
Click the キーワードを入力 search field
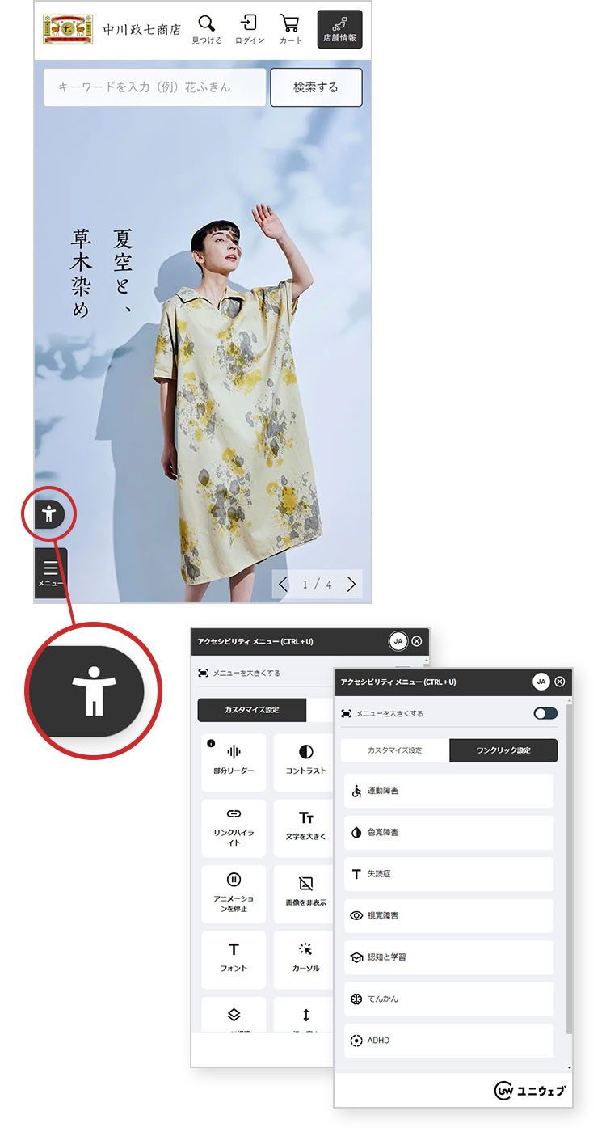(x=154, y=87)
